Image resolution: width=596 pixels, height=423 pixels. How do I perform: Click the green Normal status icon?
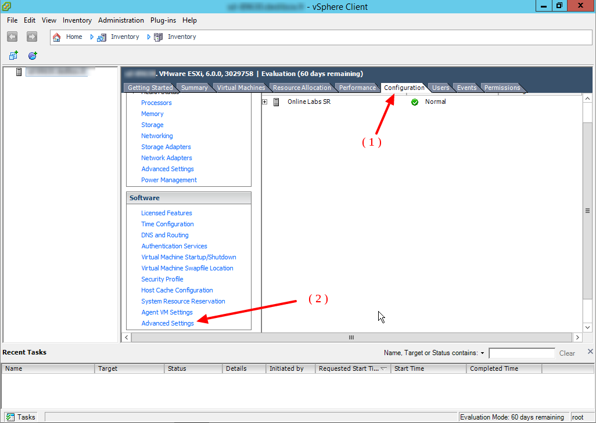click(x=415, y=102)
